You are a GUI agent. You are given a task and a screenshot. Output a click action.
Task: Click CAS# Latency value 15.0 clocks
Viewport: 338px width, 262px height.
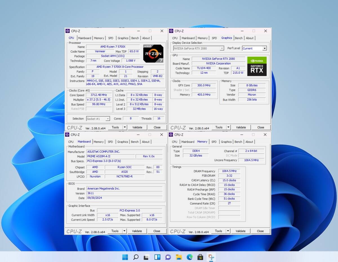click(229, 180)
